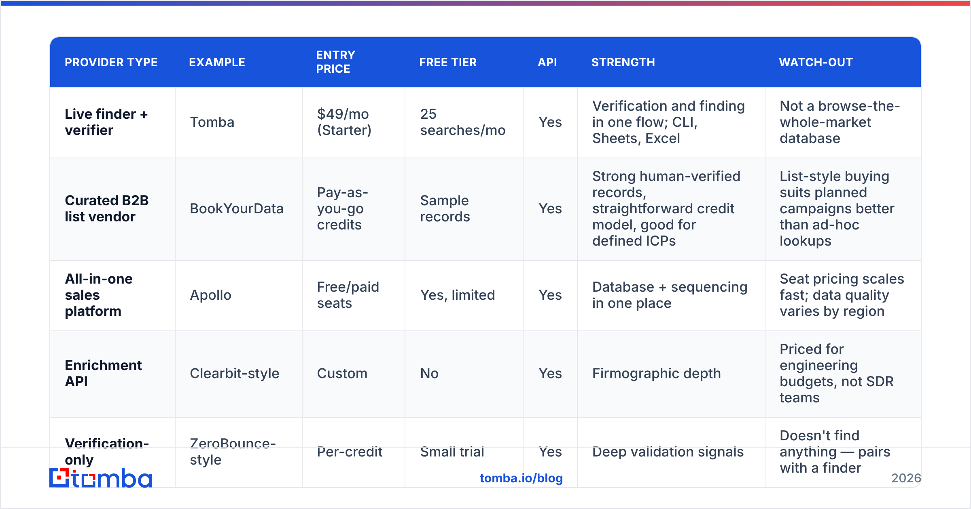Click the 2026 year label

coord(906,478)
